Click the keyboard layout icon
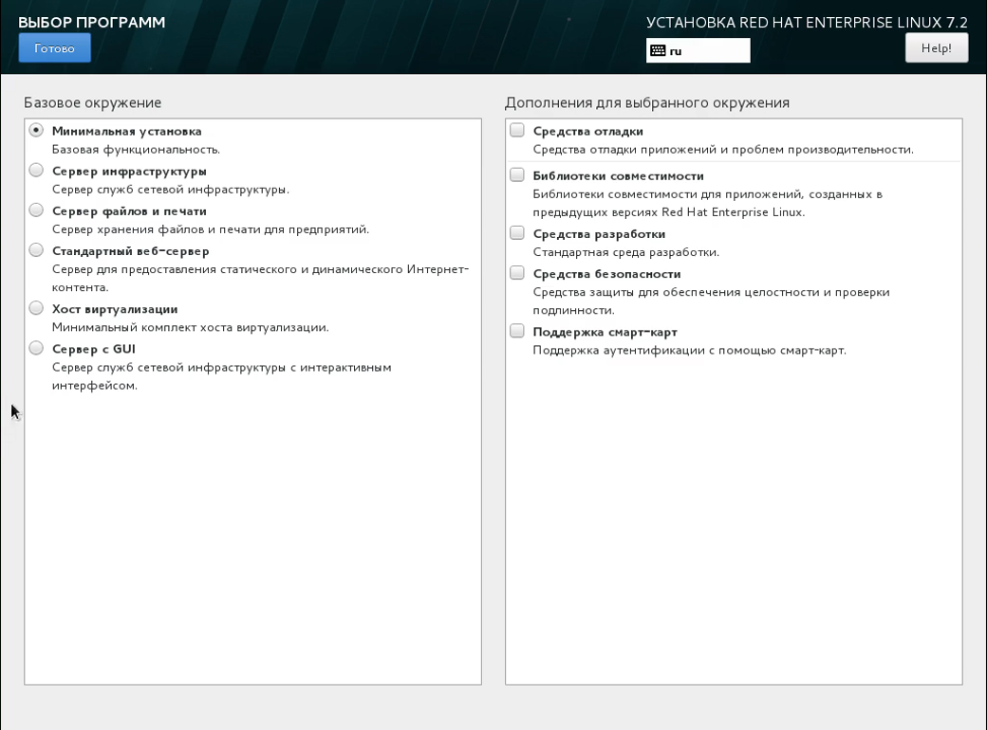 point(658,51)
